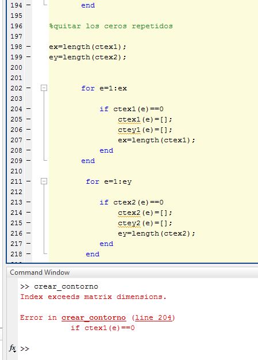Click 'ex=length(ctex1);' inside the first loop
This screenshot has height=360, width=258.
156,140
